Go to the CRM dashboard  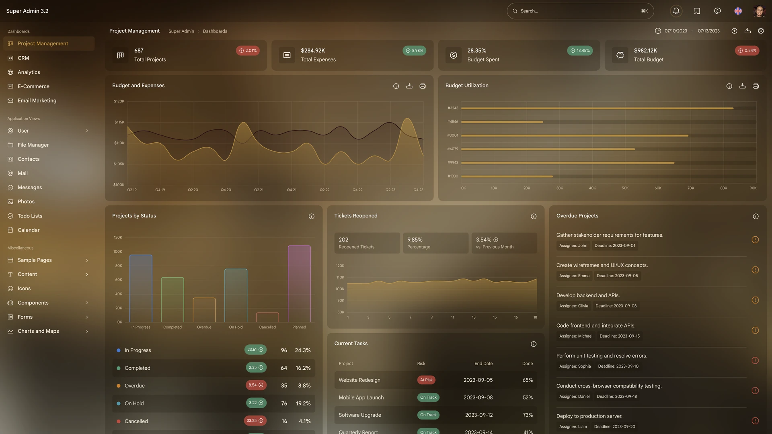click(x=49, y=58)
